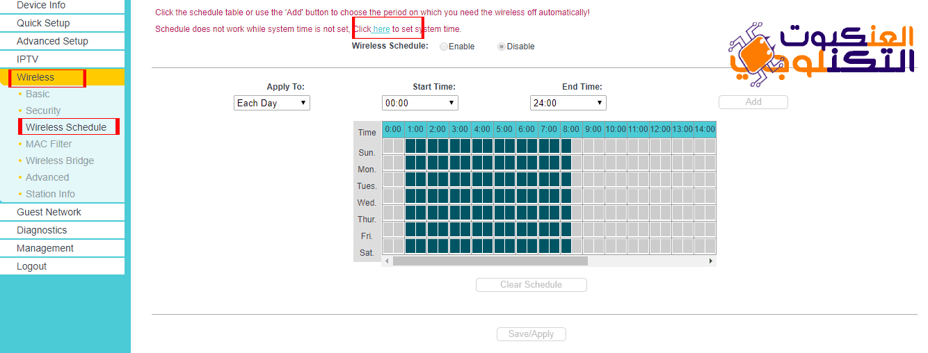Viewport: 928px width, 353px height.
Task: Log out via the Logout menu item
Action: pyautogui.click(x=32, y=266)
